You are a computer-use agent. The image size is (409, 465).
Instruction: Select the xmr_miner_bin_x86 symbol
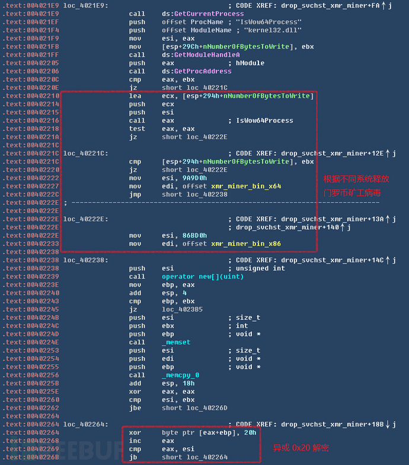tap(246, 244)
